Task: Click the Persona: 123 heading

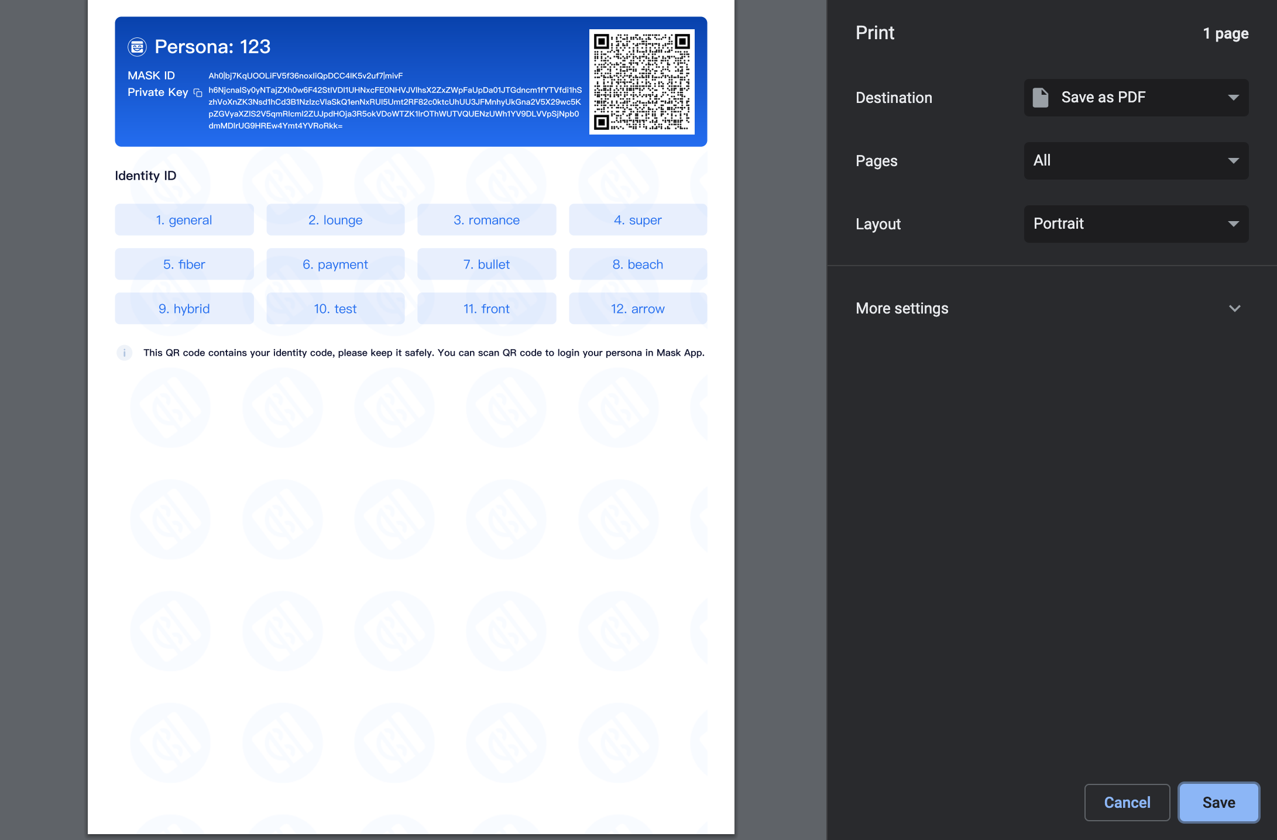Action: (212, 47)
